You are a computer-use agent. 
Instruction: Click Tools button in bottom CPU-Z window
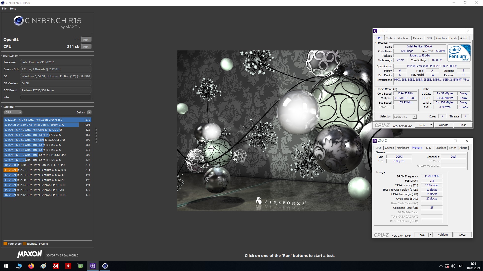(x=421, y=235)
